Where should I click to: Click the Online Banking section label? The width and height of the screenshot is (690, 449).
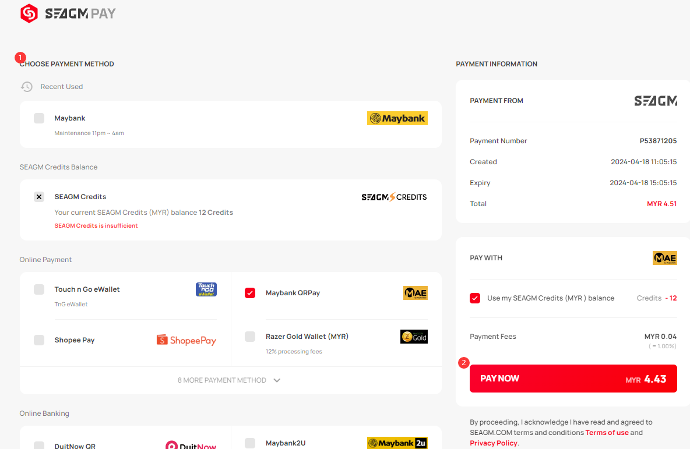pyautogui.click(x=44, y=413)
